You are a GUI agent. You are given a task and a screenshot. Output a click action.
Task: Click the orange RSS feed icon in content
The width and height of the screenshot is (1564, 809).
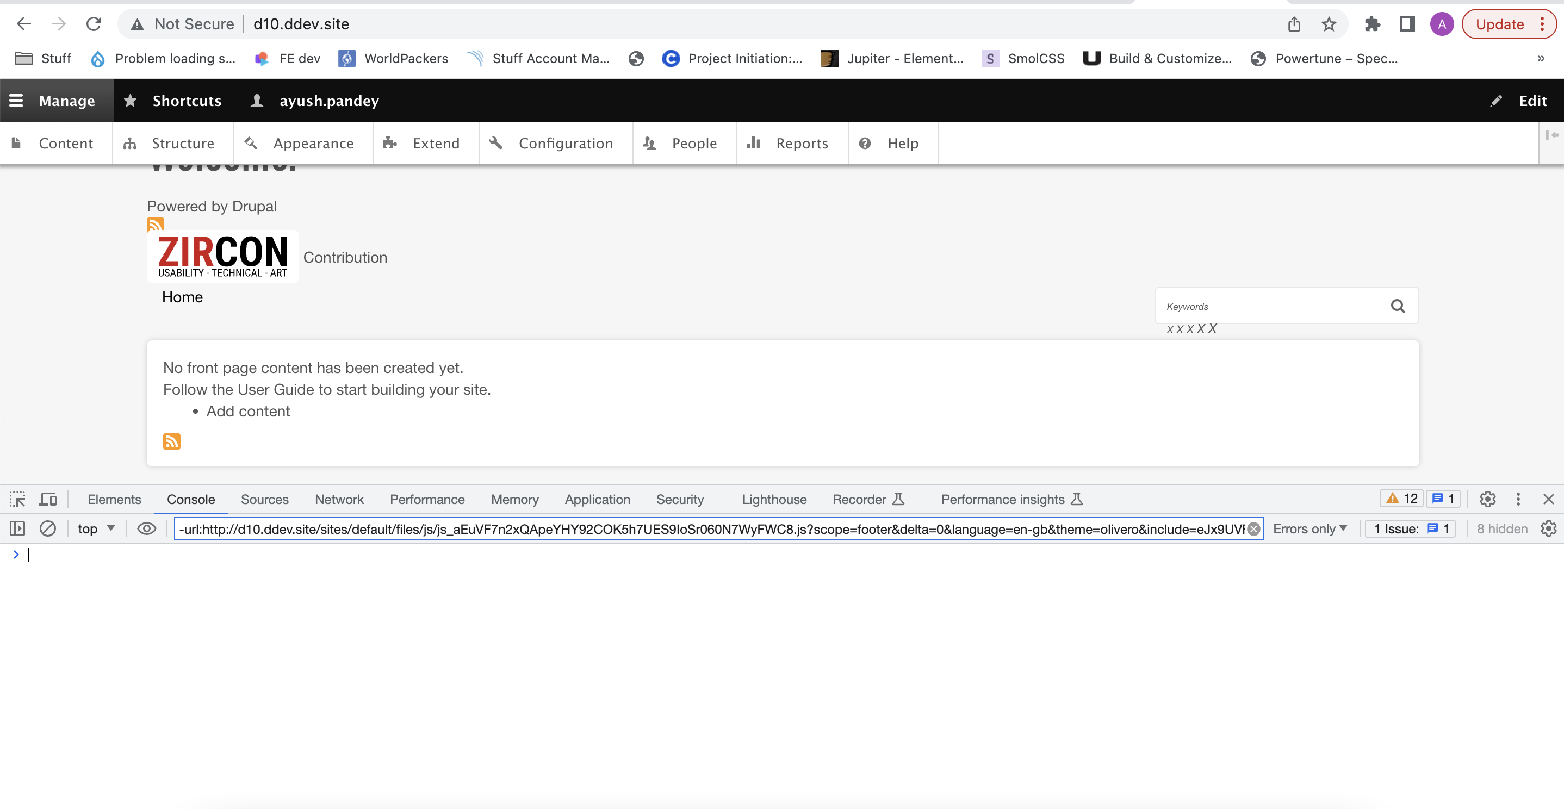point(172,441)
